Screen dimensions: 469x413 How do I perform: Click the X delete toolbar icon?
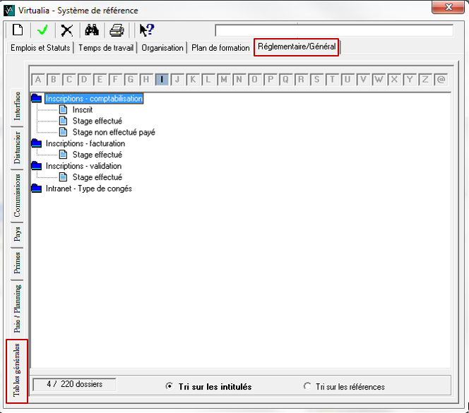click(x=66, y=30)
